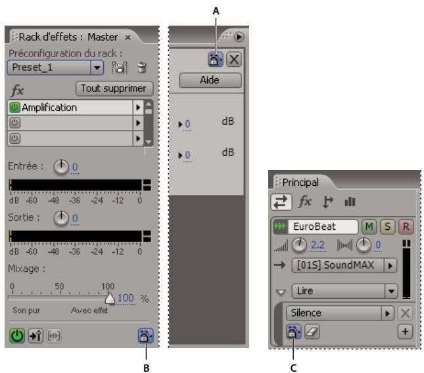Image resolution: width=424 pixels, height=373 pixels.
Task: Click the Tout supprimer button
Action: click(x=114, y=89)
